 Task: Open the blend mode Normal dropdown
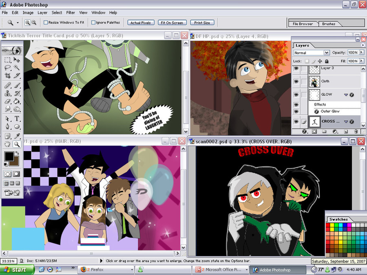click(x=327, y=53)
